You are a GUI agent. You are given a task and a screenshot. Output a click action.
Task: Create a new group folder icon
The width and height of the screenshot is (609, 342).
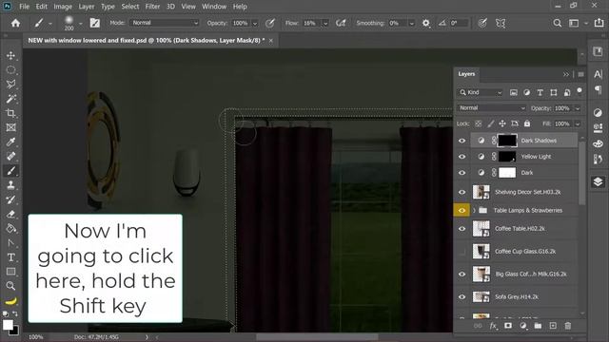tap(538, 326)
